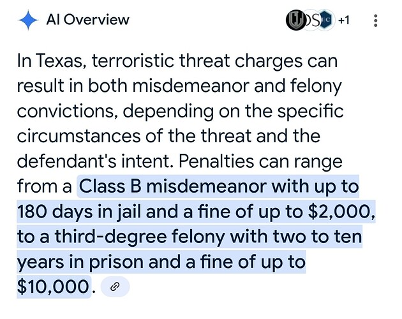402x319 pixels.
Task: Open the blue hexagon source icon
Action: click(x=325, y=20)
